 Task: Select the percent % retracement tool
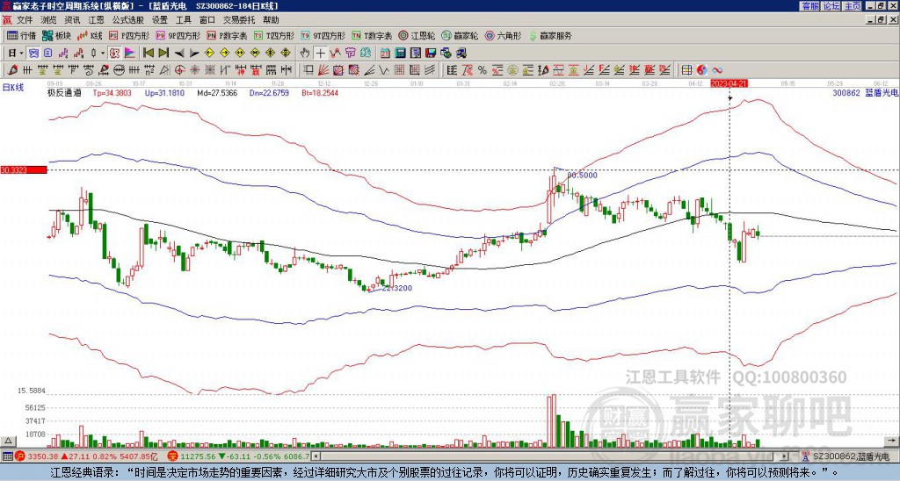click(483, 70)
